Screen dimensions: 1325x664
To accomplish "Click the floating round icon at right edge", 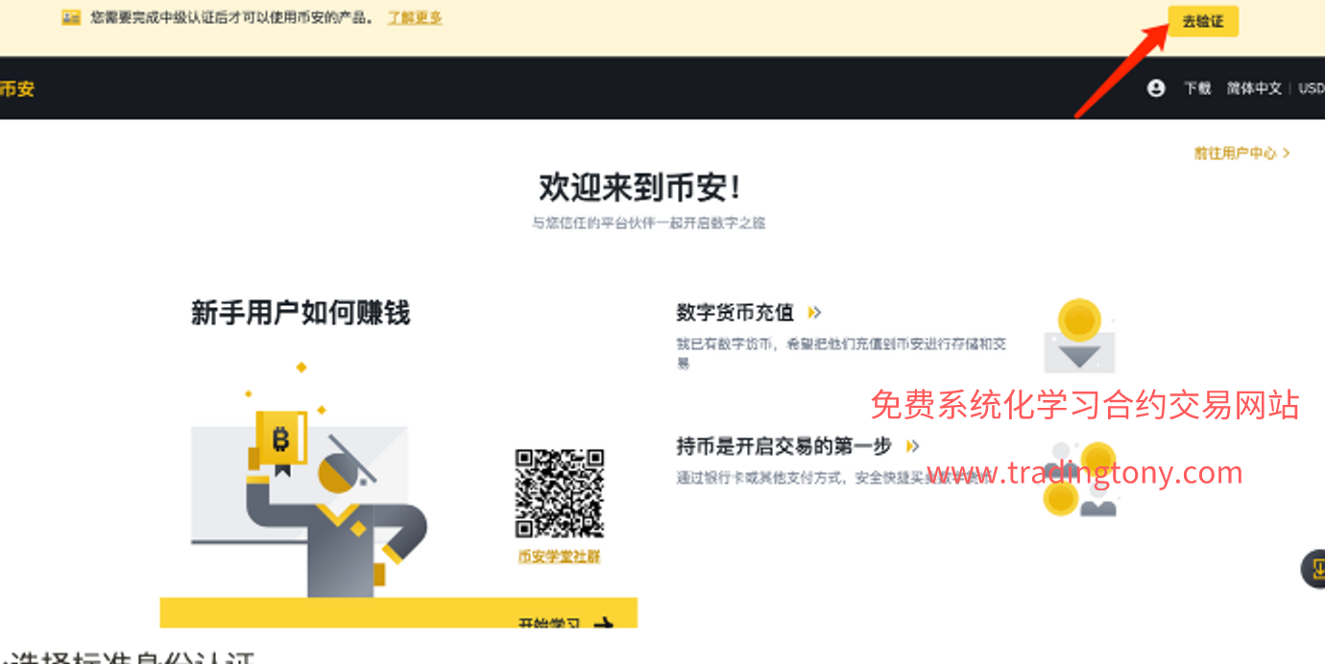I will click(x=1313, y=569).
